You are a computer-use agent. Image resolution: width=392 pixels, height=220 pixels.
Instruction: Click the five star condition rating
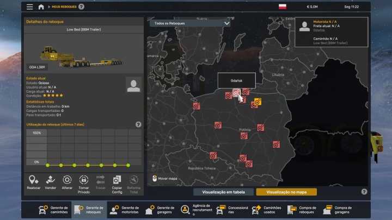pyautogui.click(x=53, y=96)
